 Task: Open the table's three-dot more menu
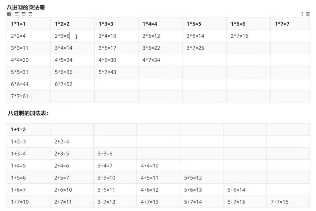click(302, 14)
